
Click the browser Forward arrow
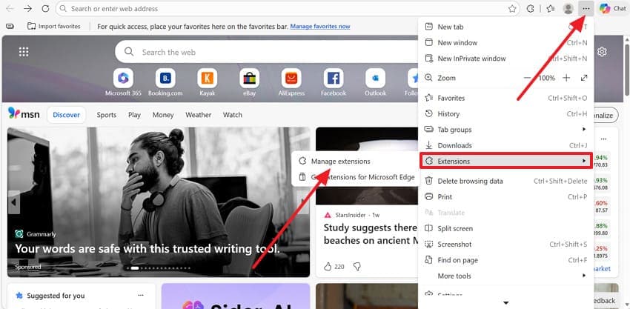[27, 8]
